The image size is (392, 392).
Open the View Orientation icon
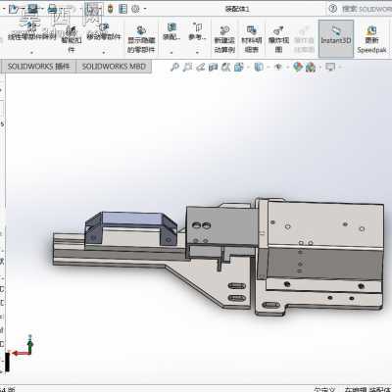coord(239,68)
